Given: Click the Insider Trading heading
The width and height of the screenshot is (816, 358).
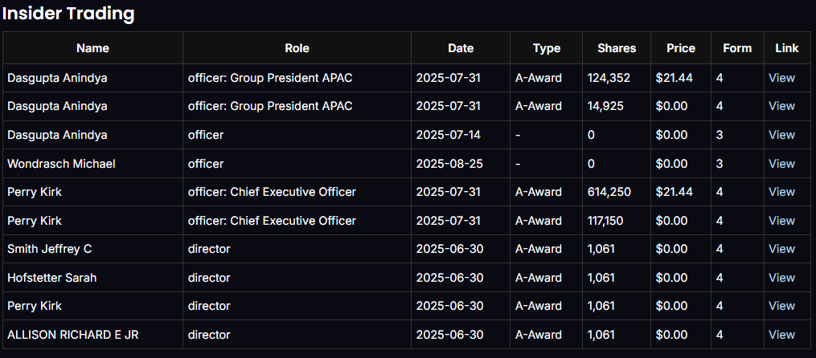Looking at the screenshot, I should click(68, 14).
